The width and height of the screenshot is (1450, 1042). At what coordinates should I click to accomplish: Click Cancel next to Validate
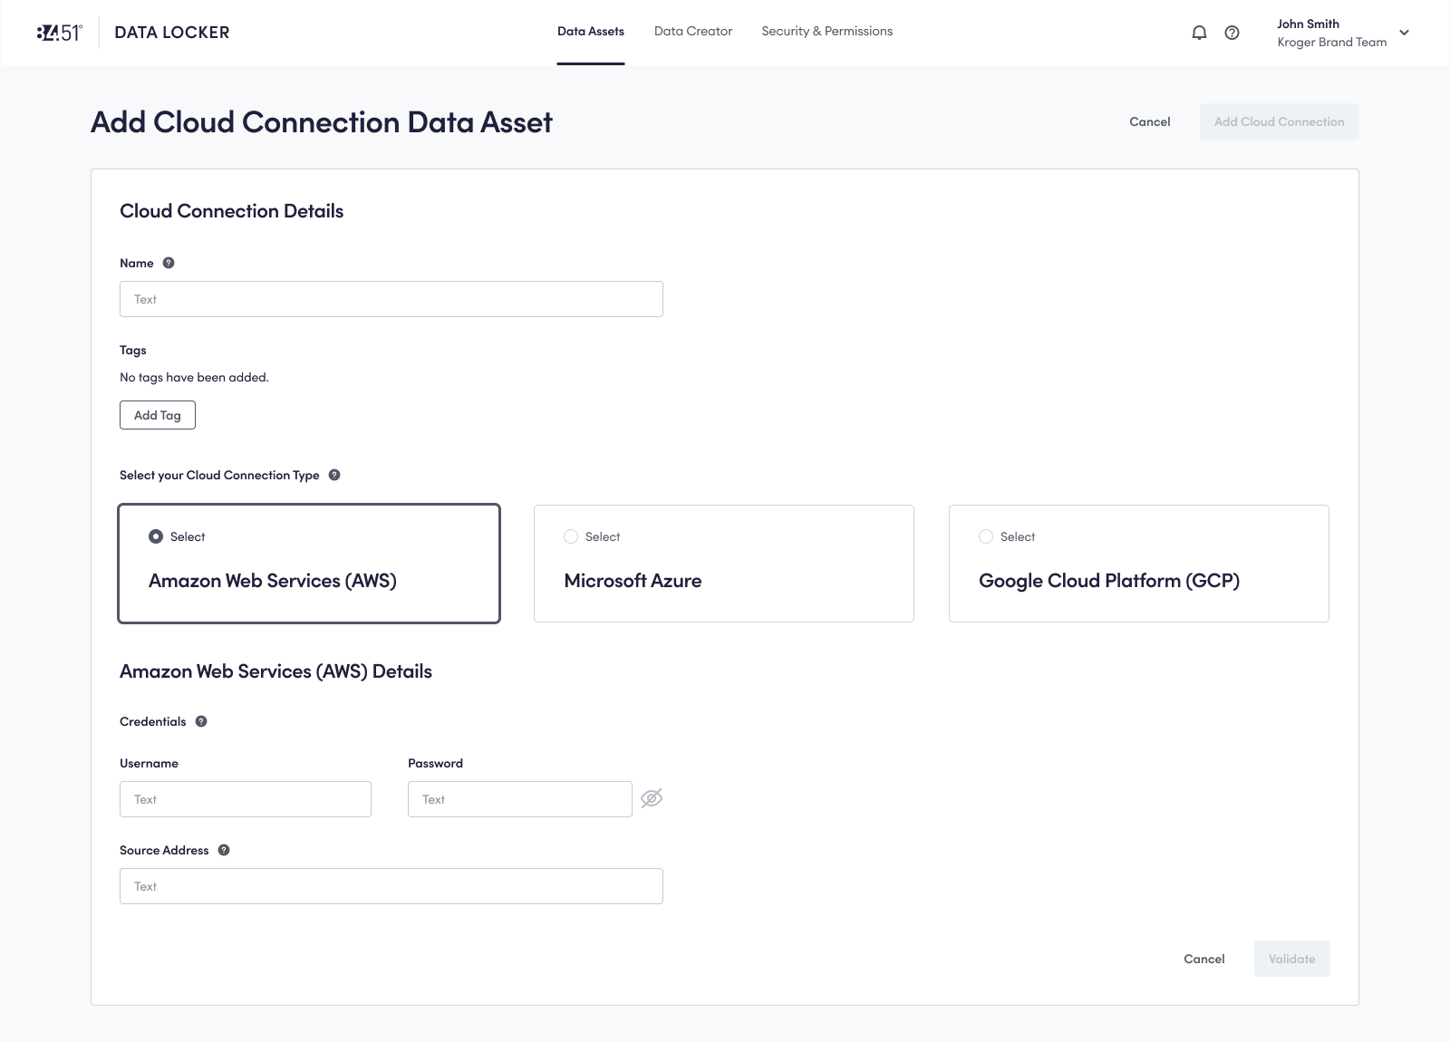1204,959
